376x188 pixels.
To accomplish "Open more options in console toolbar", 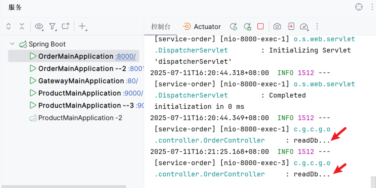I will 318,26.
